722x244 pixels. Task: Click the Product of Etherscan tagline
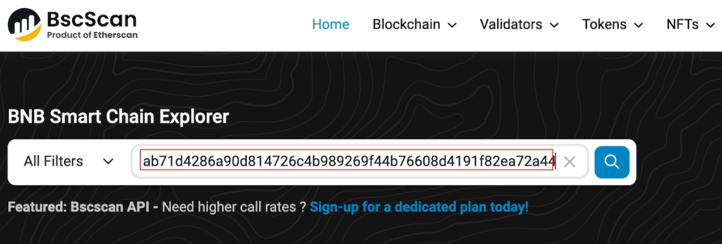coord(92,35)
